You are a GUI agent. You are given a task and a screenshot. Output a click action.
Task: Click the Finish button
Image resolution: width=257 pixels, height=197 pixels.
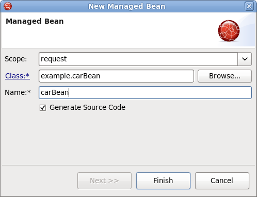[x=163, y=180]
